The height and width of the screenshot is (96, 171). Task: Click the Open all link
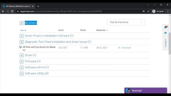[23, 30]
